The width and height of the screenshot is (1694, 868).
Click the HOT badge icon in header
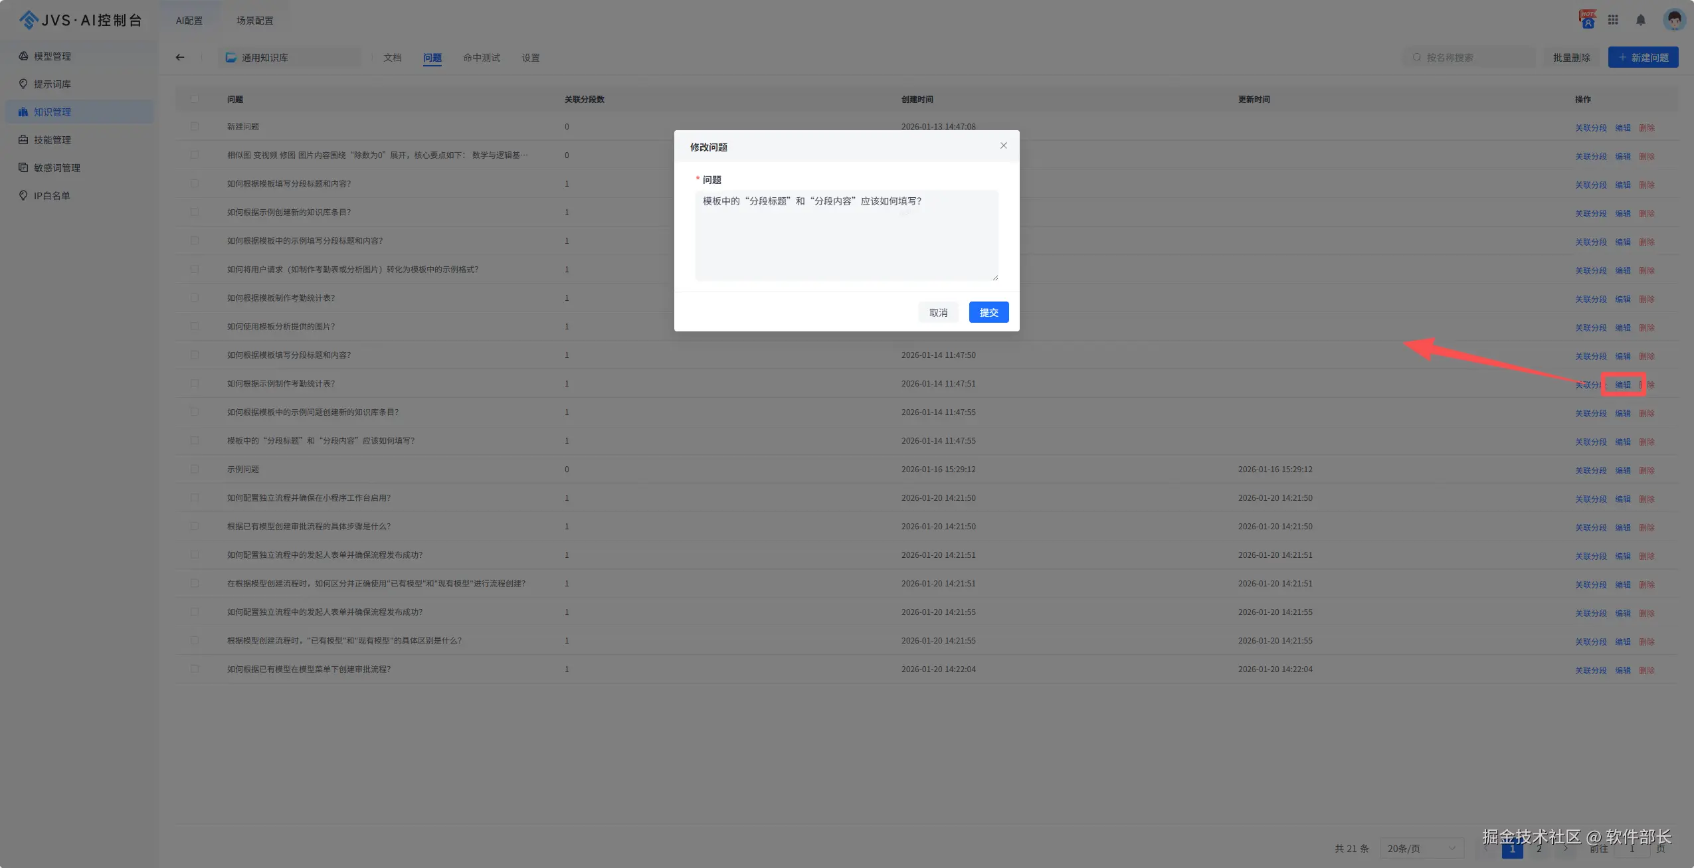point(1587,19)
